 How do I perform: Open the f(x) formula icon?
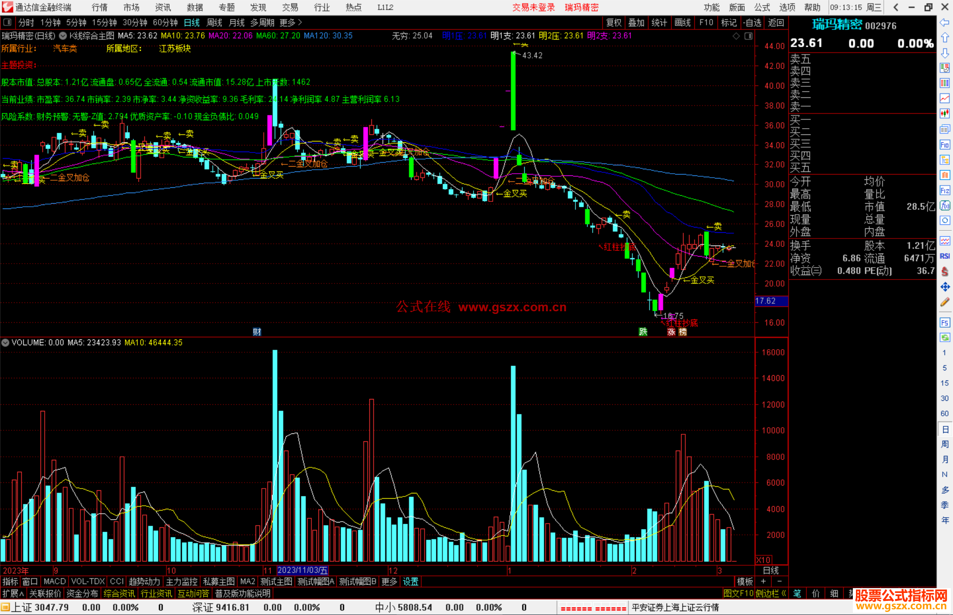(945, 205)
